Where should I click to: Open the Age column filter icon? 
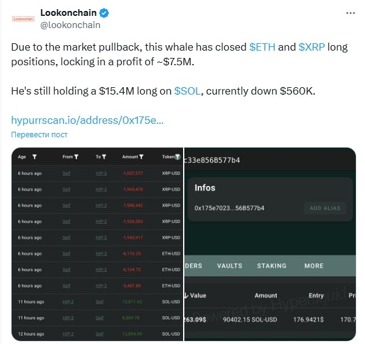pyautogui.click(x=34, y=157)
